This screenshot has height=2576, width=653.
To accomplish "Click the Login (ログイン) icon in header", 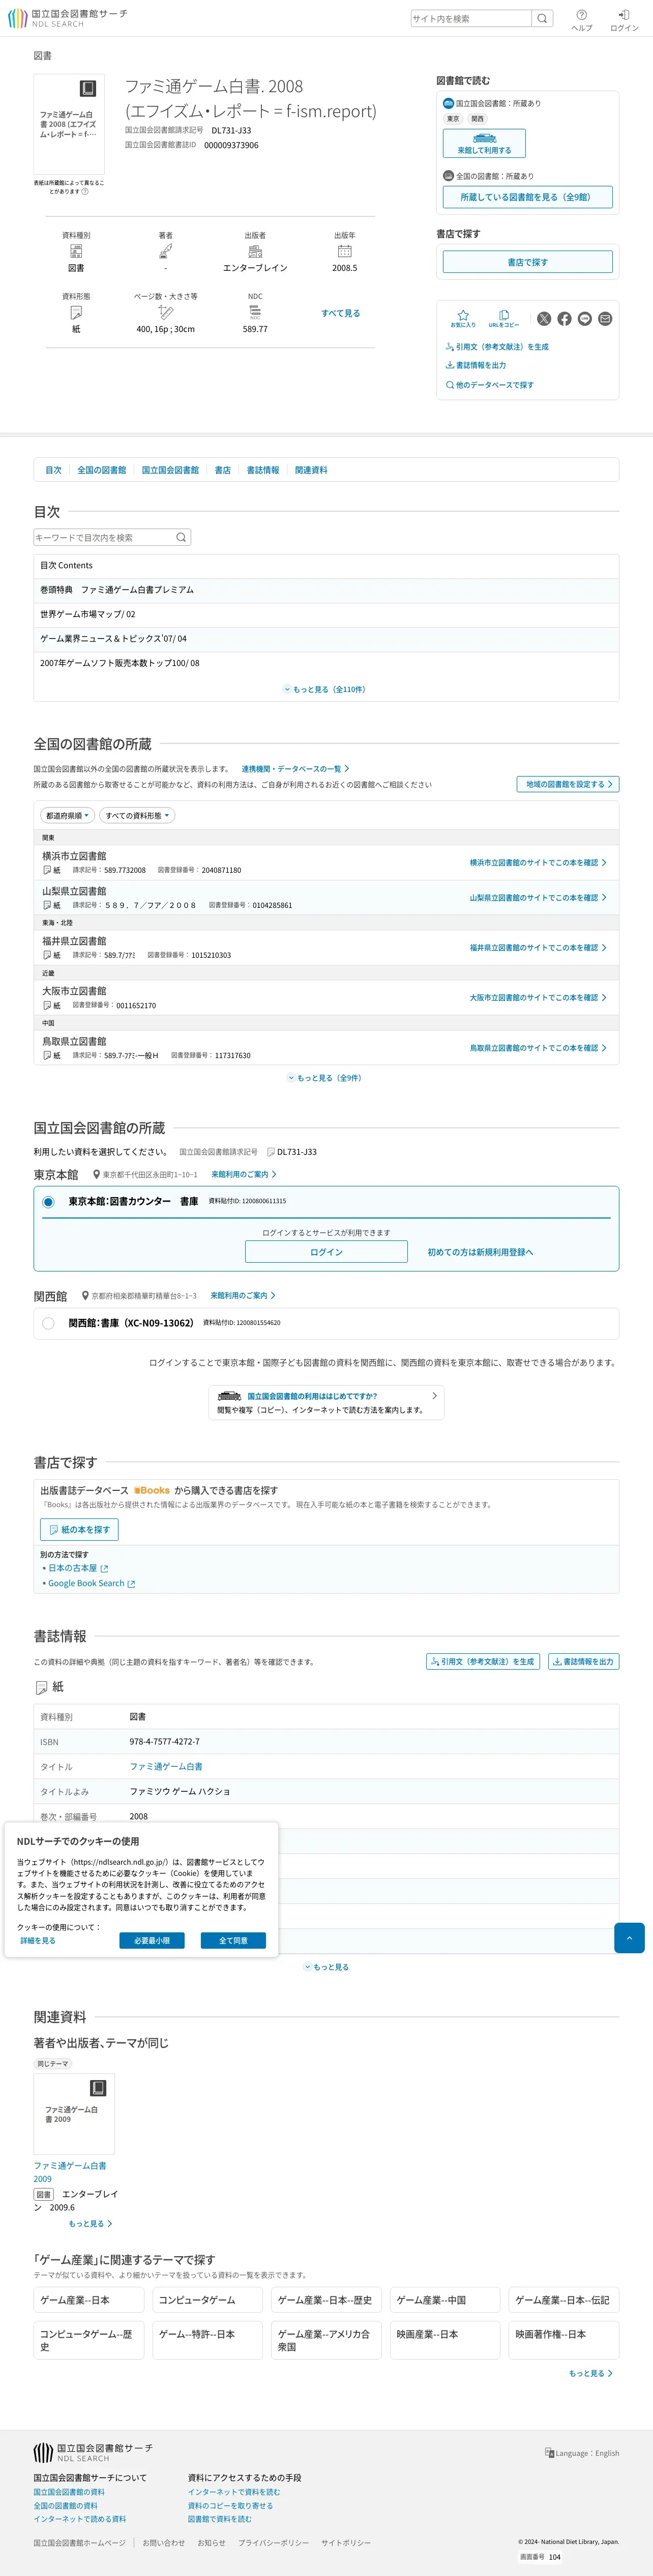I will tap(624, 19).
